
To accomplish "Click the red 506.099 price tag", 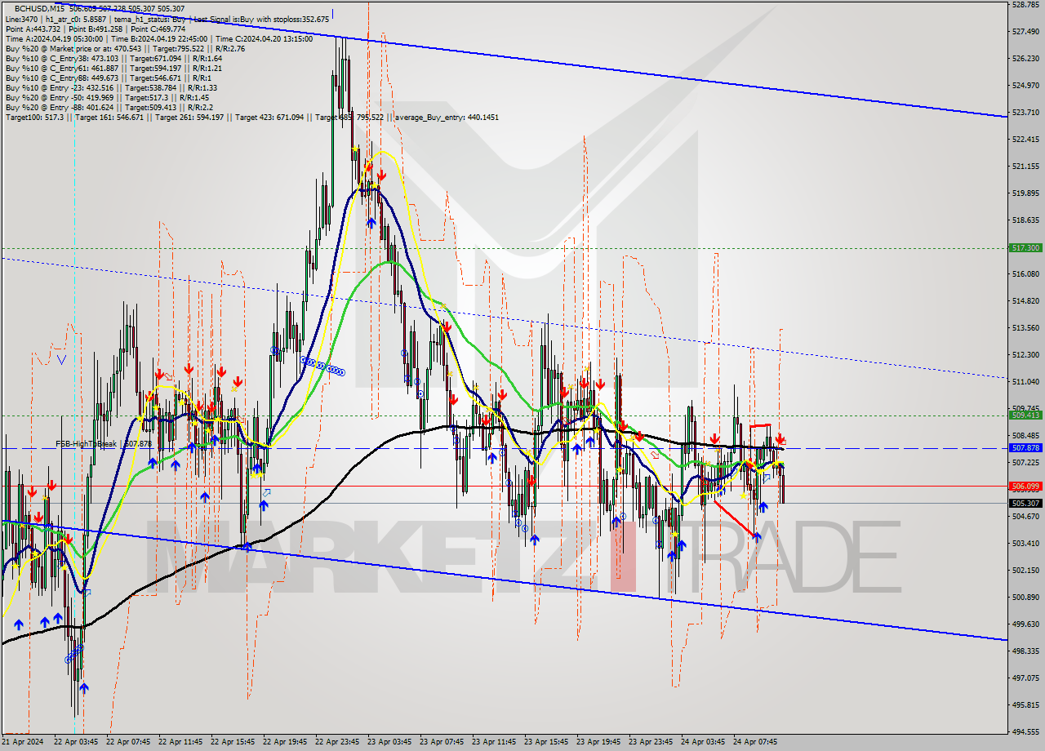I will [1025, 487].
